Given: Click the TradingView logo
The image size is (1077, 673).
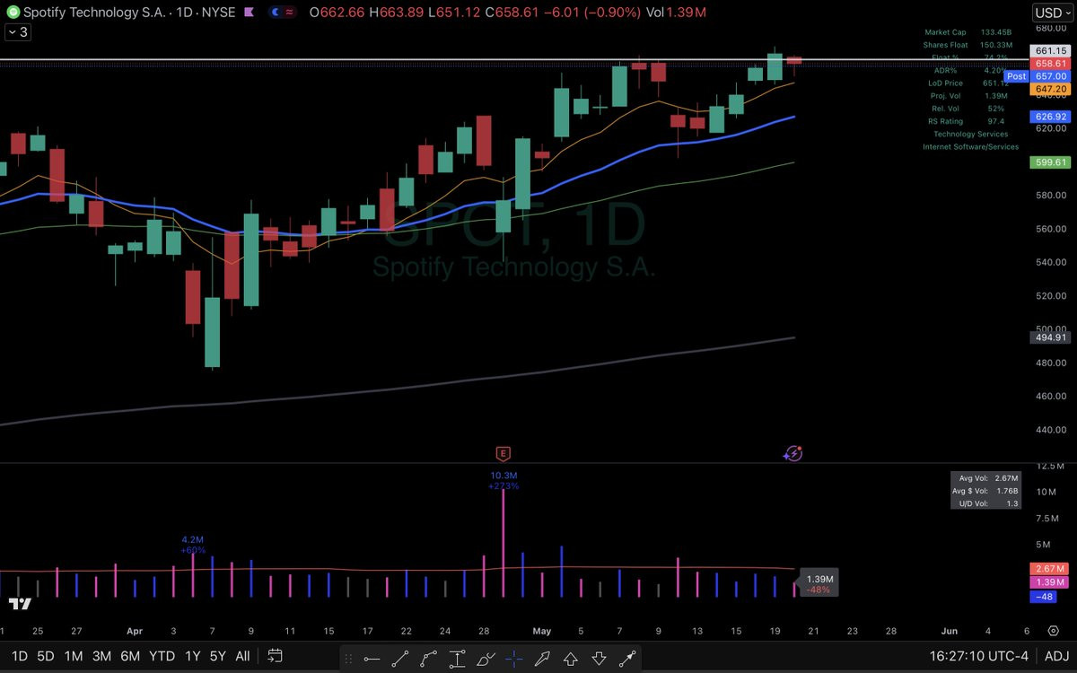Looking at the screenshot, I should (x=20, y=604).
